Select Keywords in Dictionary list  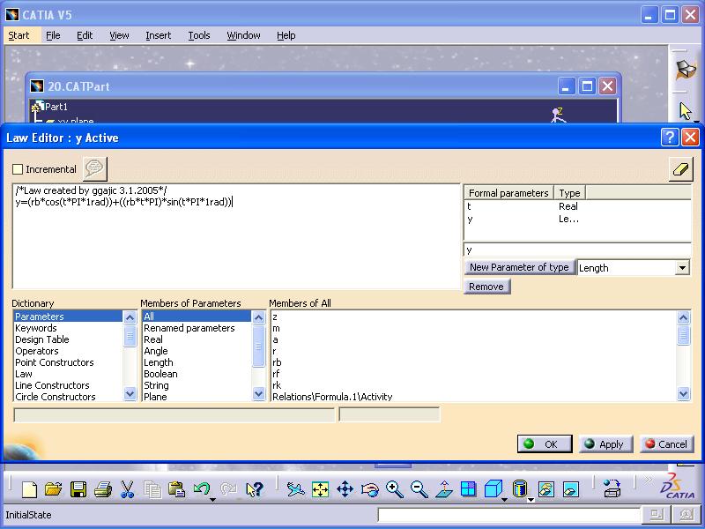point(35,328)
